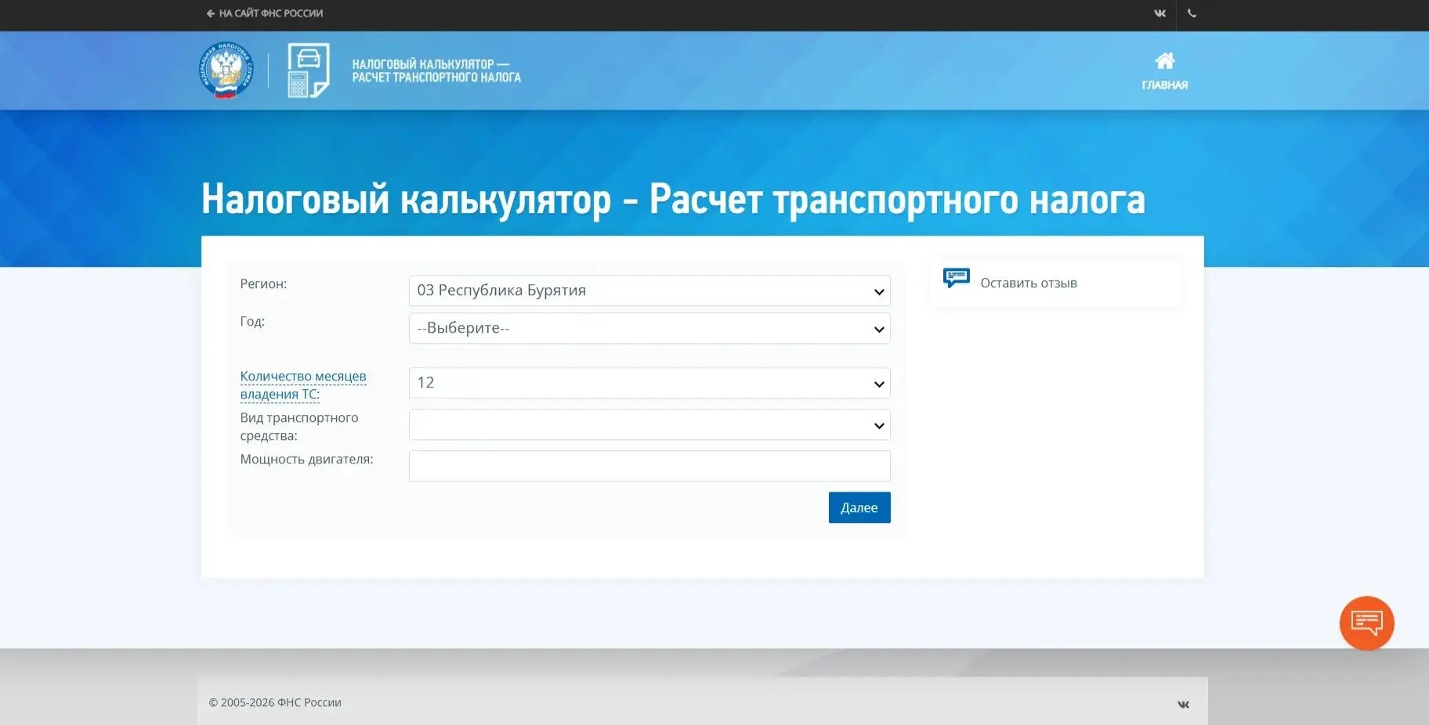
Task: Click Количество месяцев владения ТС hint link
Action: pyautogui.click(x=302, y=385)
